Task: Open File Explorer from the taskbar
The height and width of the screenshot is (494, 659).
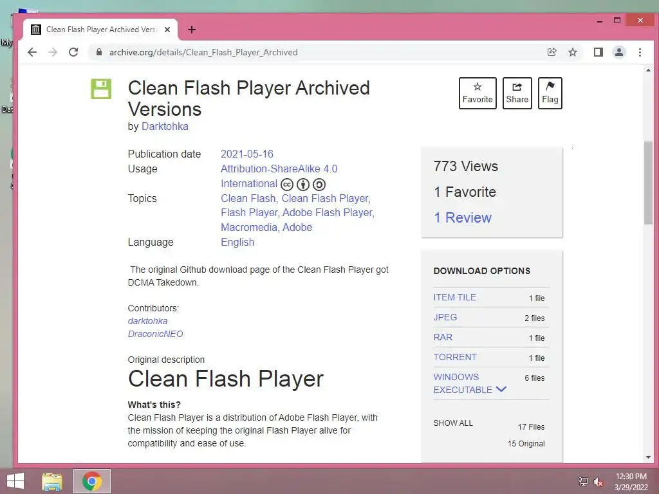Action: (x=51, y=481)
